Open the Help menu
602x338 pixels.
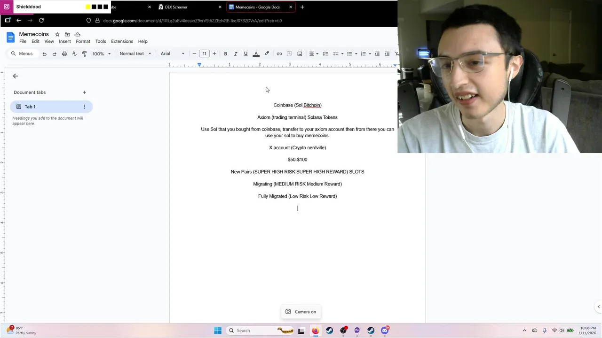143,41
